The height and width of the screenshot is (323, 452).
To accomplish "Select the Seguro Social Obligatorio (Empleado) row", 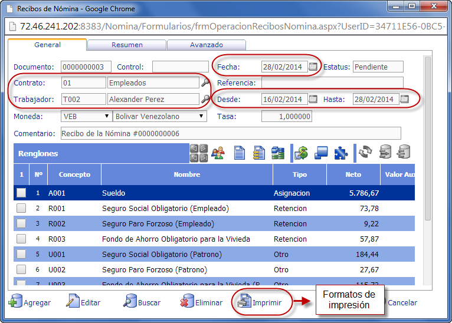I will point(214,208).
